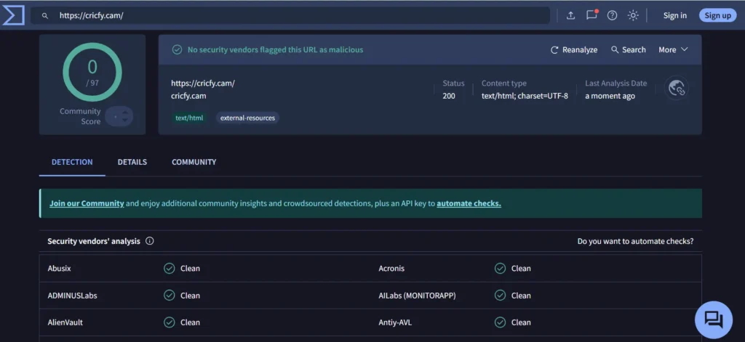Select the external-resources tag
Viewport: 745px width, 342px height.
tap(247, 118)
